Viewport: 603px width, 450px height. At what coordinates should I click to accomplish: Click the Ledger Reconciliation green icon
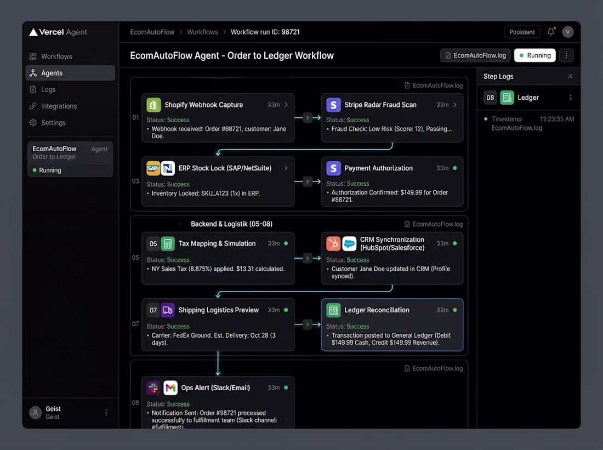pyautogui.click(x=333, y=310)
